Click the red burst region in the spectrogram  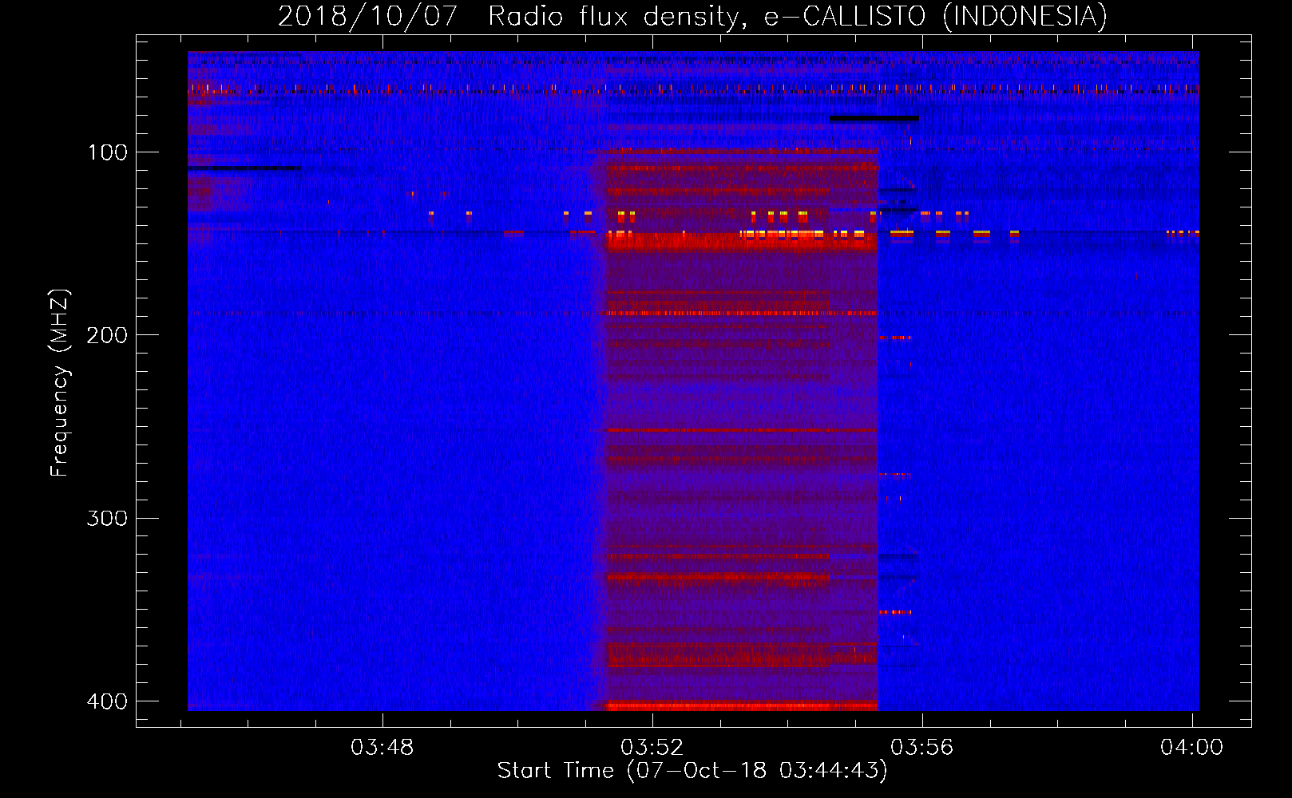[742, 429]
